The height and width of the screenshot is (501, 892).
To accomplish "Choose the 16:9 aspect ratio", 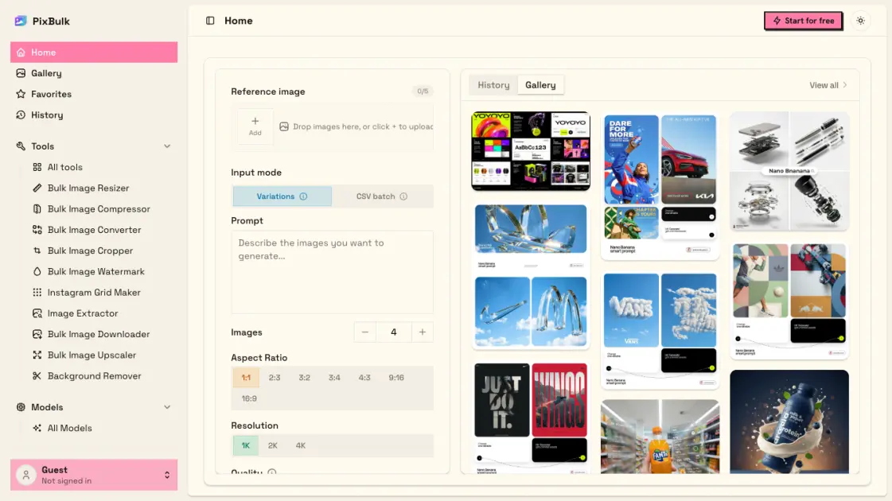I will [249, 398].
